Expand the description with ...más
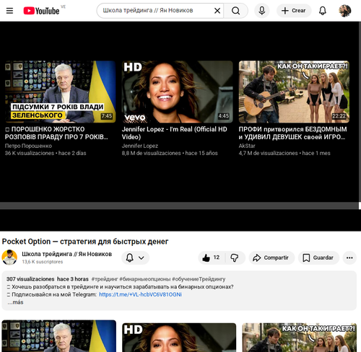This screenshot has width=361, height=352. pos(15,302)
